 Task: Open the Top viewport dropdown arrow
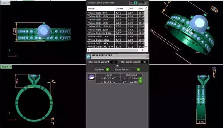[x=9, y=3]
